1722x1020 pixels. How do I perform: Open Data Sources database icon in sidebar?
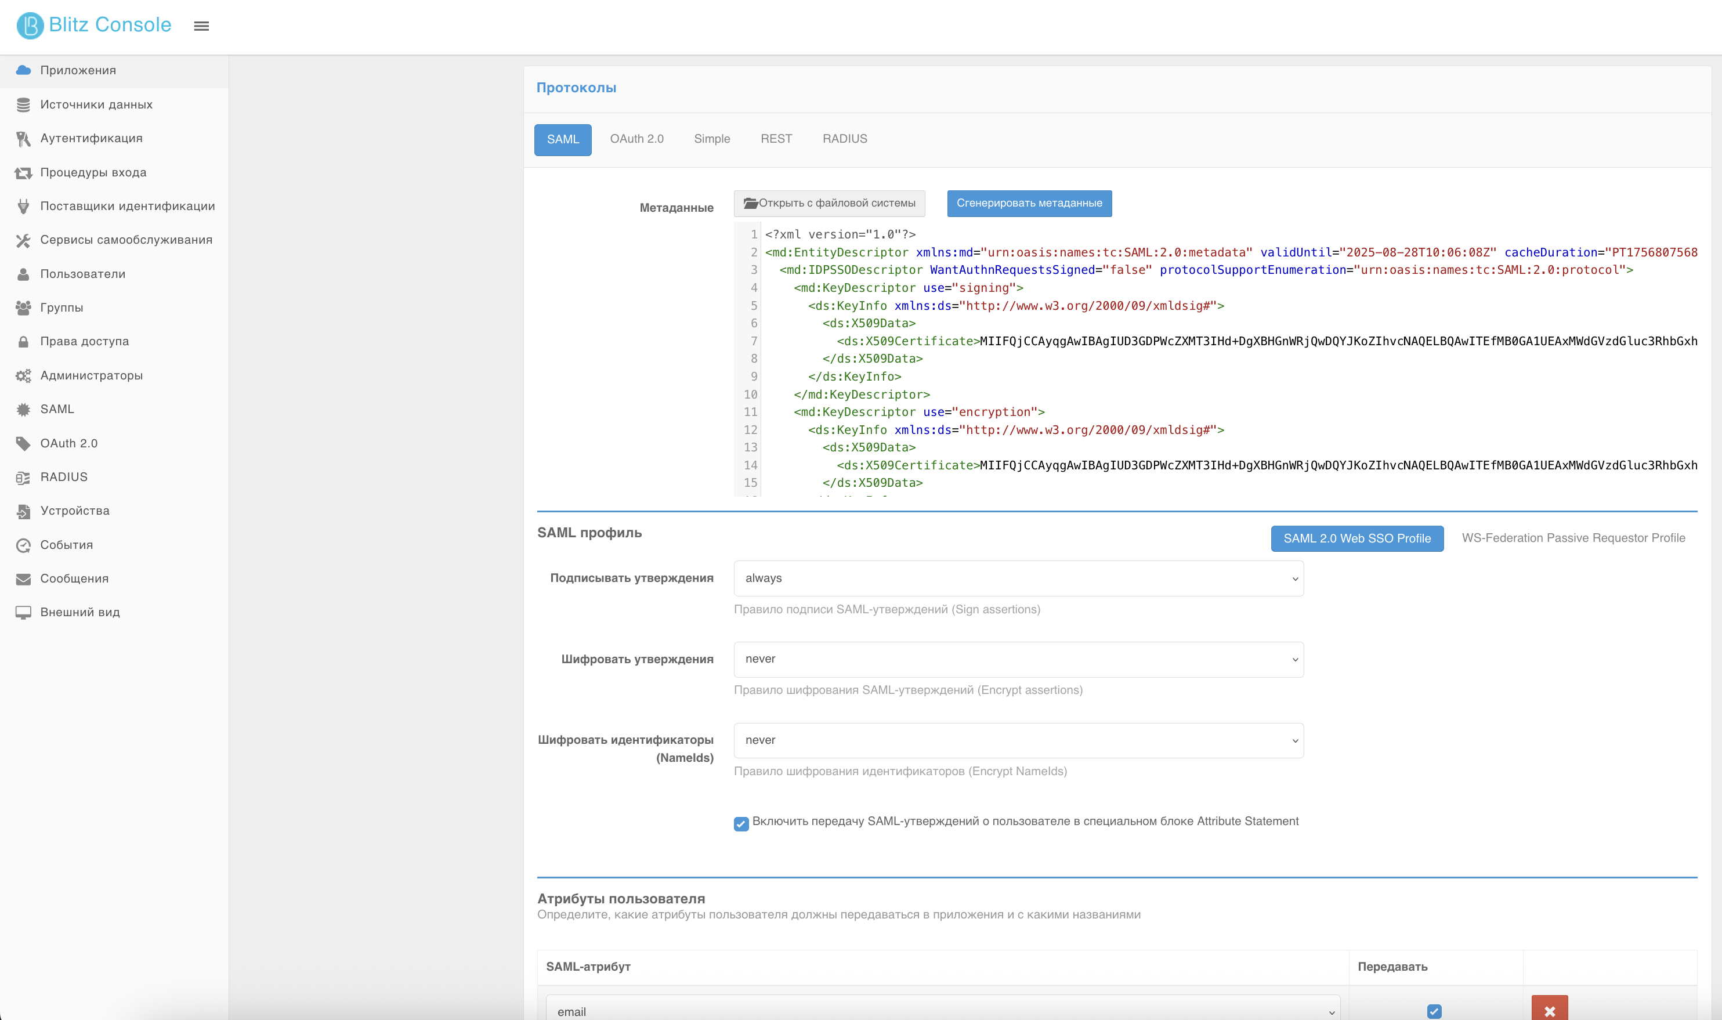23,104
